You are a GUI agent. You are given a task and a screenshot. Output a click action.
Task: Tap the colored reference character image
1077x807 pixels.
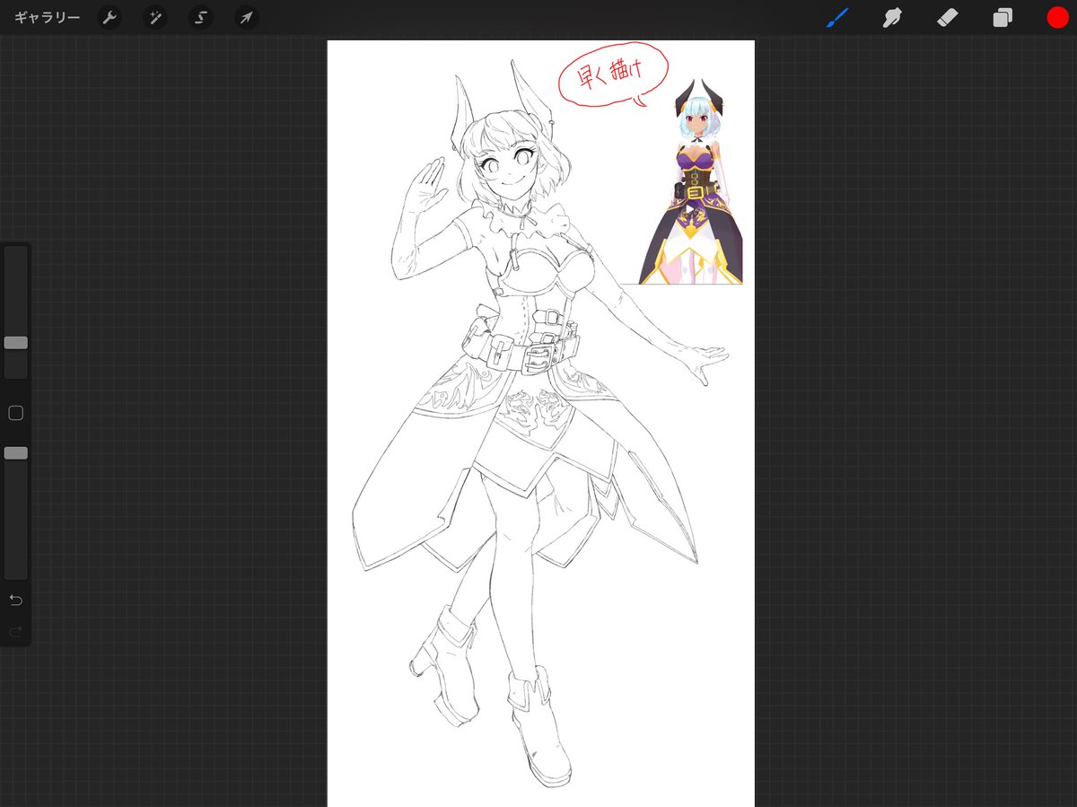tap(691, 183)
